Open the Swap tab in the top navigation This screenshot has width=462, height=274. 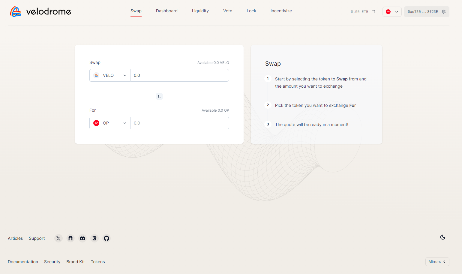click(136, 11)
